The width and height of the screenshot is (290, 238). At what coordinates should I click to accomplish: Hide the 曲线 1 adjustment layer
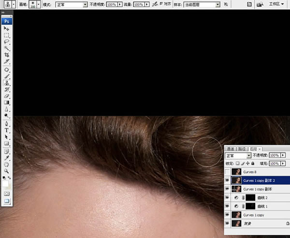pos(227,206)
